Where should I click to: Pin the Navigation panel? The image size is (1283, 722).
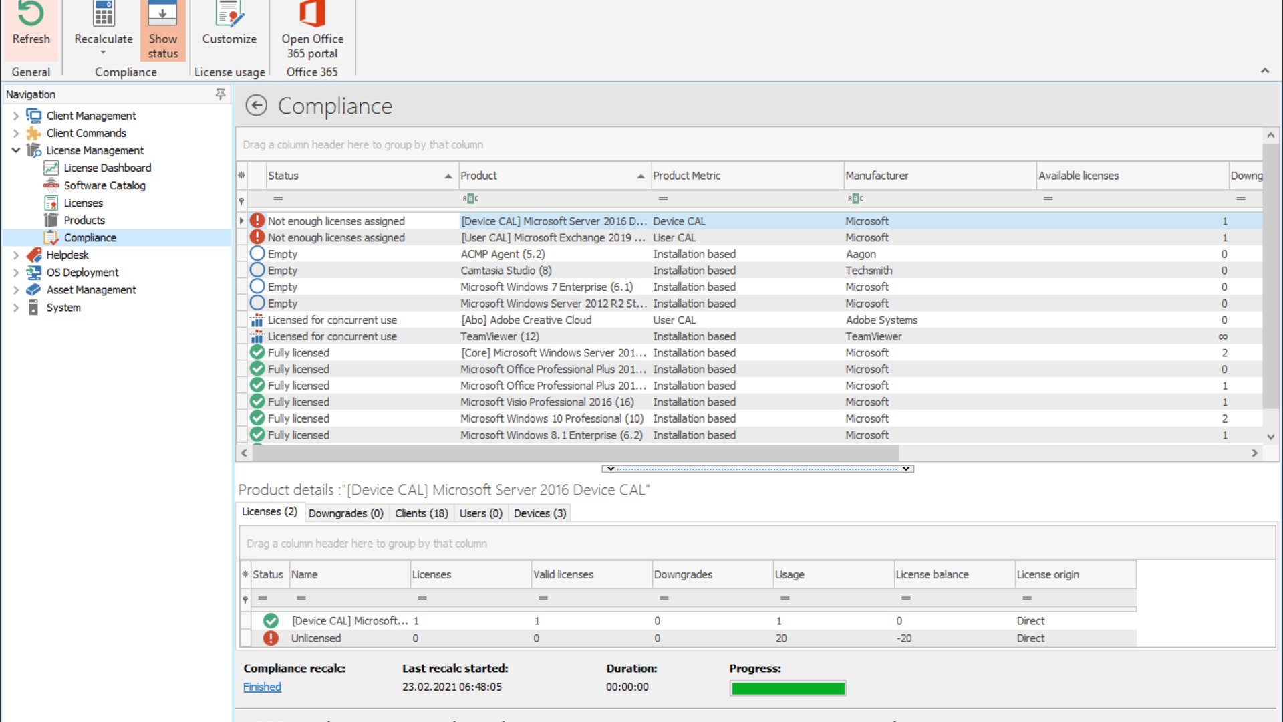pos(220,94)
